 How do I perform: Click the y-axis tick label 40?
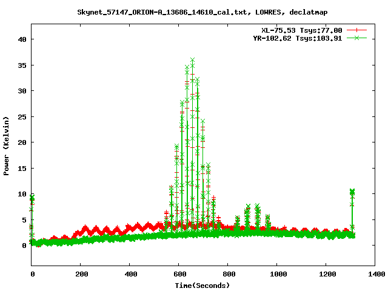[x=22, y=39]
